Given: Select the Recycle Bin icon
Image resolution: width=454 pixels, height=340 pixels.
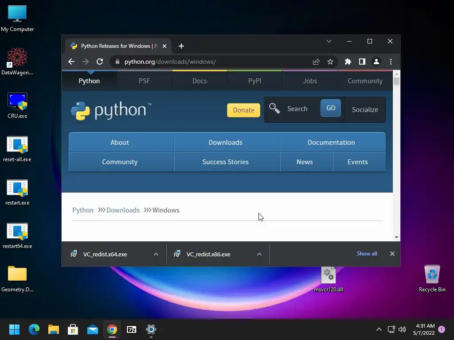Looking at the screenshot, I should coord(432,279).
